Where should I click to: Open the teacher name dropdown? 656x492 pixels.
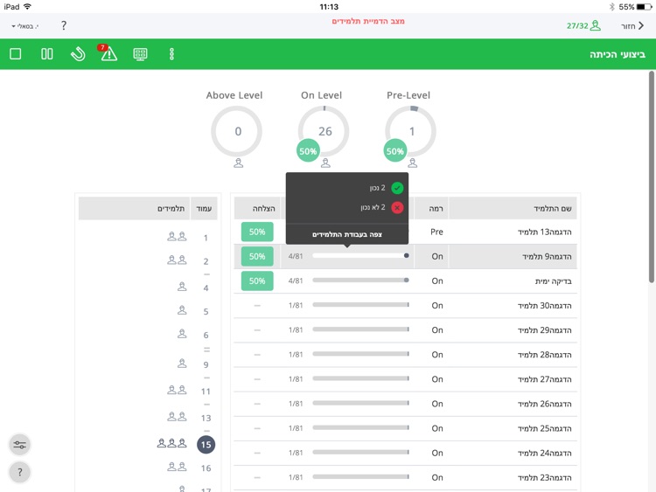pos(25,26)
